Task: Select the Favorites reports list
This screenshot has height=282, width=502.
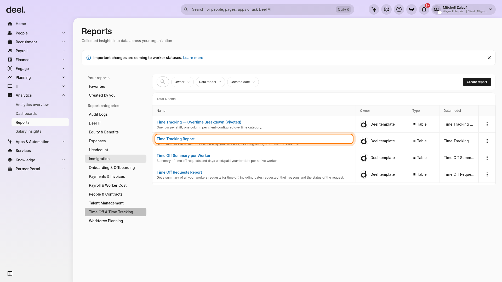Action: click(x=115, y=86)
